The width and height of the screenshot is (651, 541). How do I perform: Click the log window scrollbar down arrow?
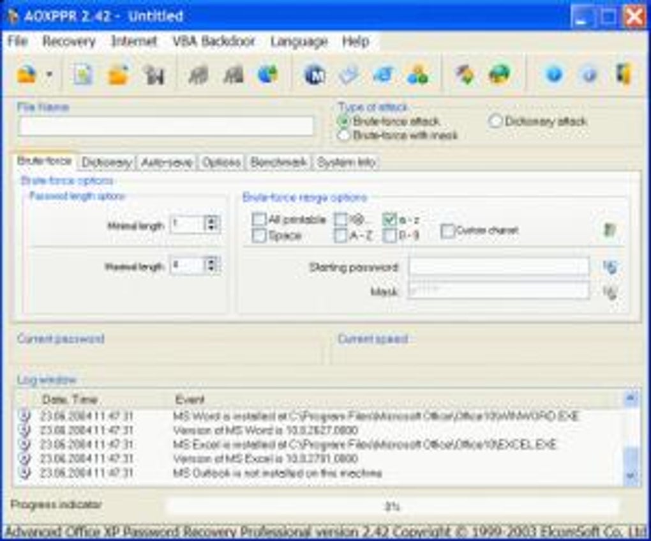click(631, 475)
